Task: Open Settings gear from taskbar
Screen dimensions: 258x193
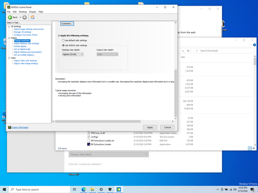Action: (101, 189)
